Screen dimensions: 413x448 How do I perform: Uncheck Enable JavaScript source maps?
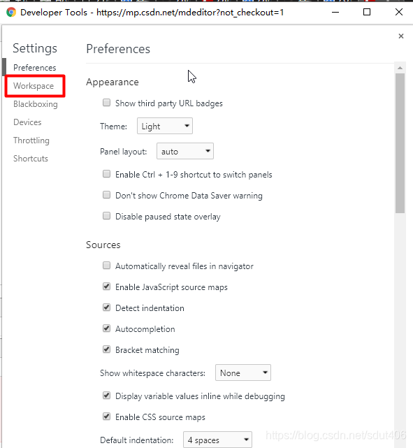[106, 287]
